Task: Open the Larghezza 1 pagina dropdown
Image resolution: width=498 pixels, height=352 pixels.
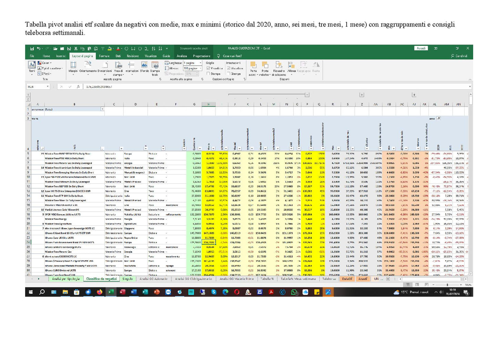Action: tap(200, 63)
